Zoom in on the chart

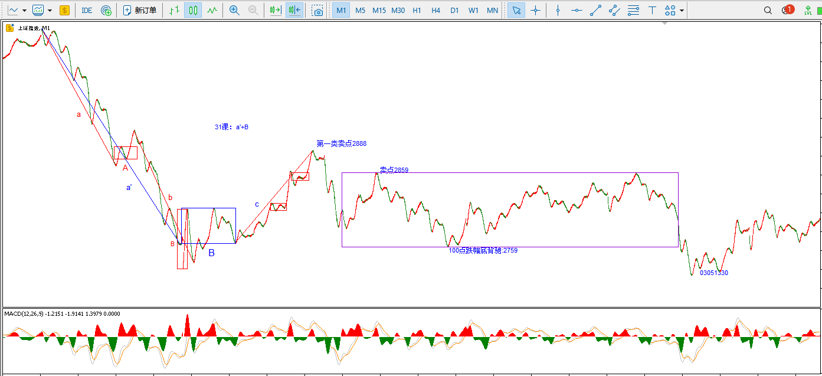pos(234,10)
